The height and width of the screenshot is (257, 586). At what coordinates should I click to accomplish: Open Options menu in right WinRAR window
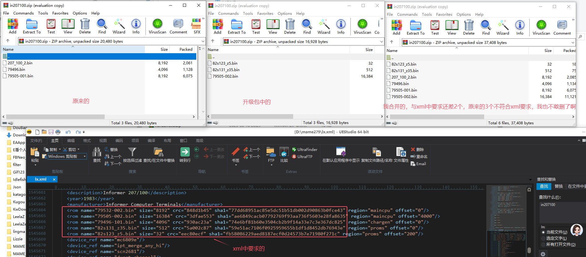463,15
